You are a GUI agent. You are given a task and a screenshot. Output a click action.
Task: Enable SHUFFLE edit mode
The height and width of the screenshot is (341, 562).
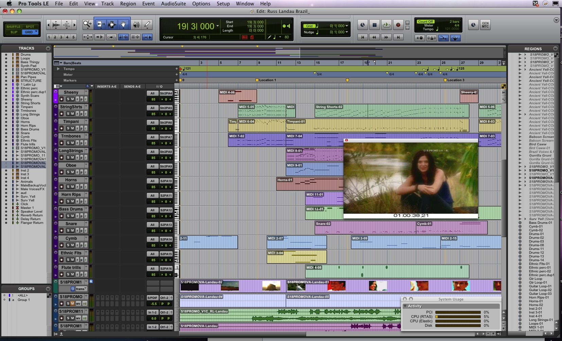(x=13, y=26)
